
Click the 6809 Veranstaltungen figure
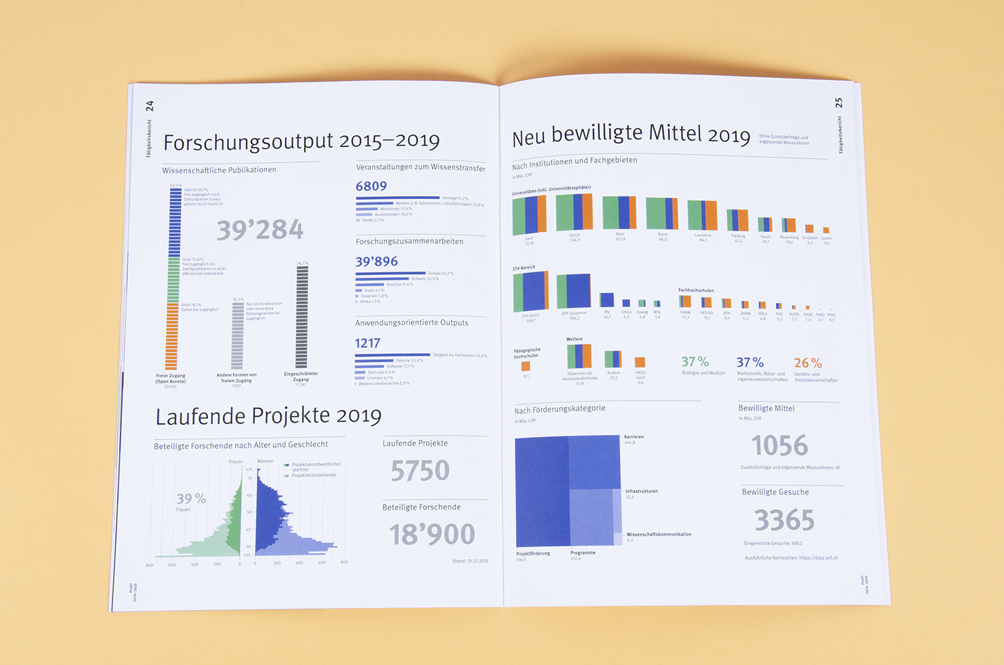click(371, 187)
